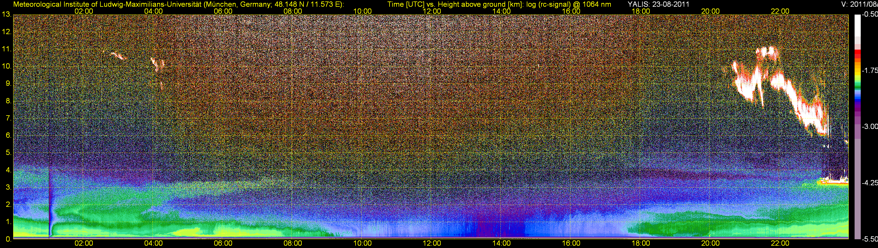Click the 10:00 label on top time axis
Image resolution: width=878 pixels, height=248 pixels.
pyautogui.click(x=362, y=11)
